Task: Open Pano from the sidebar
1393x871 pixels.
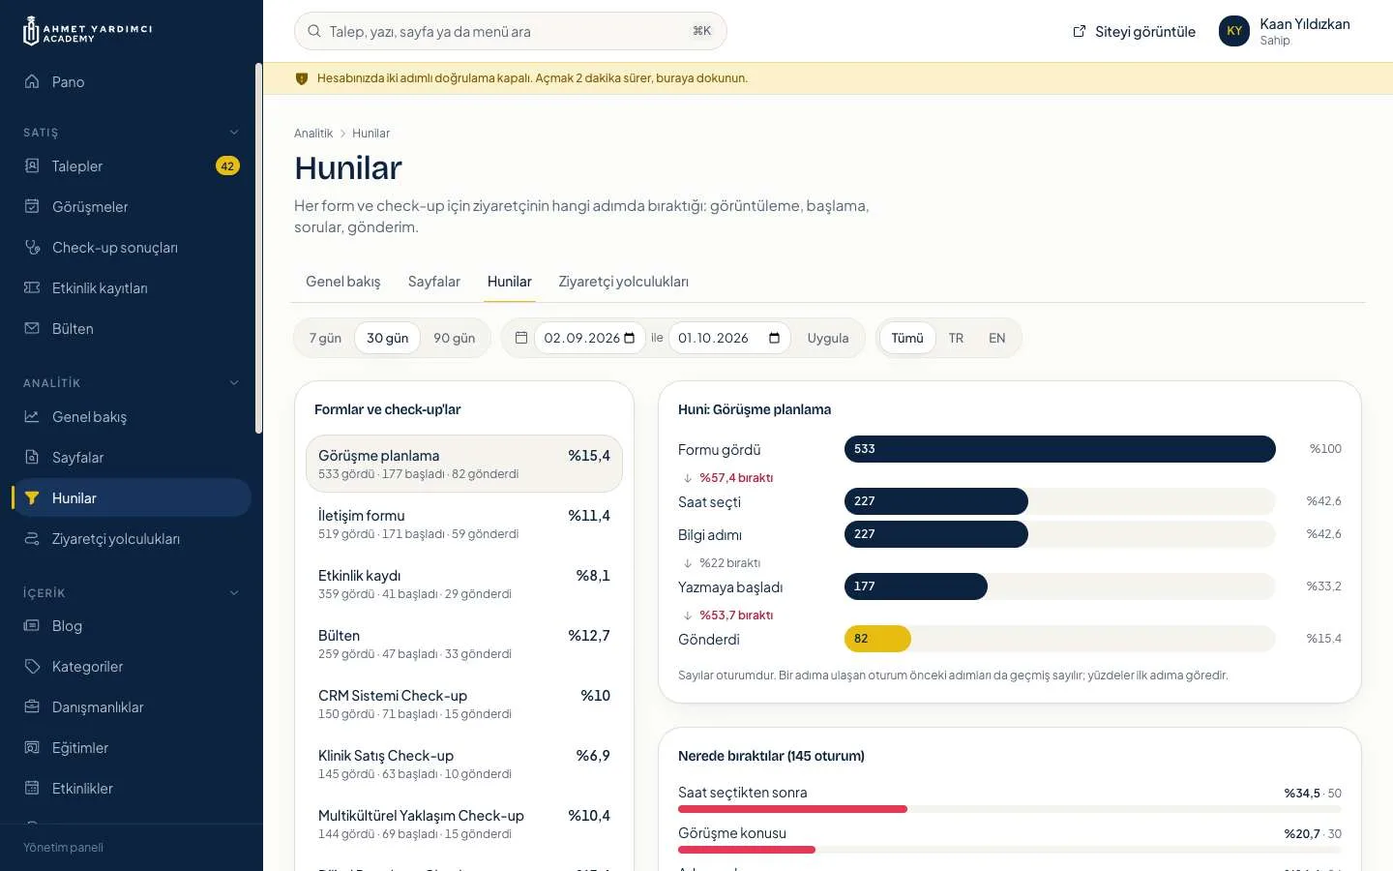Action: pos(132,82)
